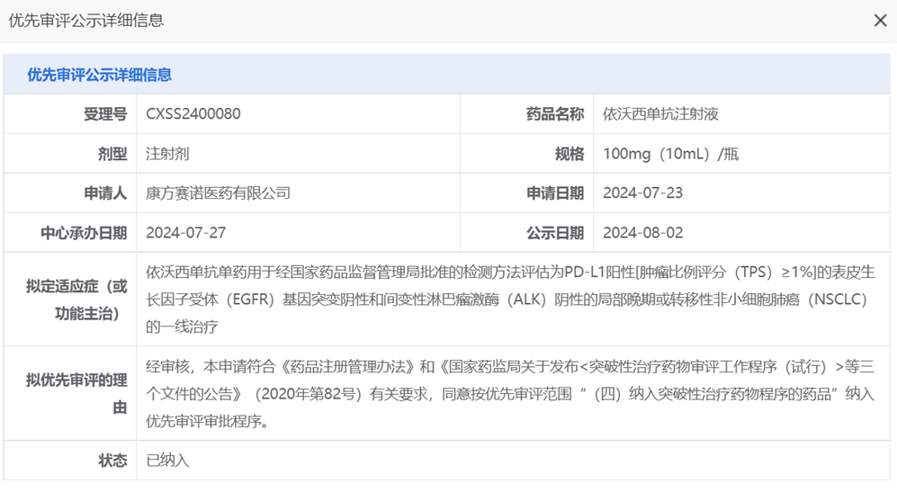The image size is (897, 501).
Task: Select the center acceptance date 2024-07-27
Action: [x=186, y=233]
